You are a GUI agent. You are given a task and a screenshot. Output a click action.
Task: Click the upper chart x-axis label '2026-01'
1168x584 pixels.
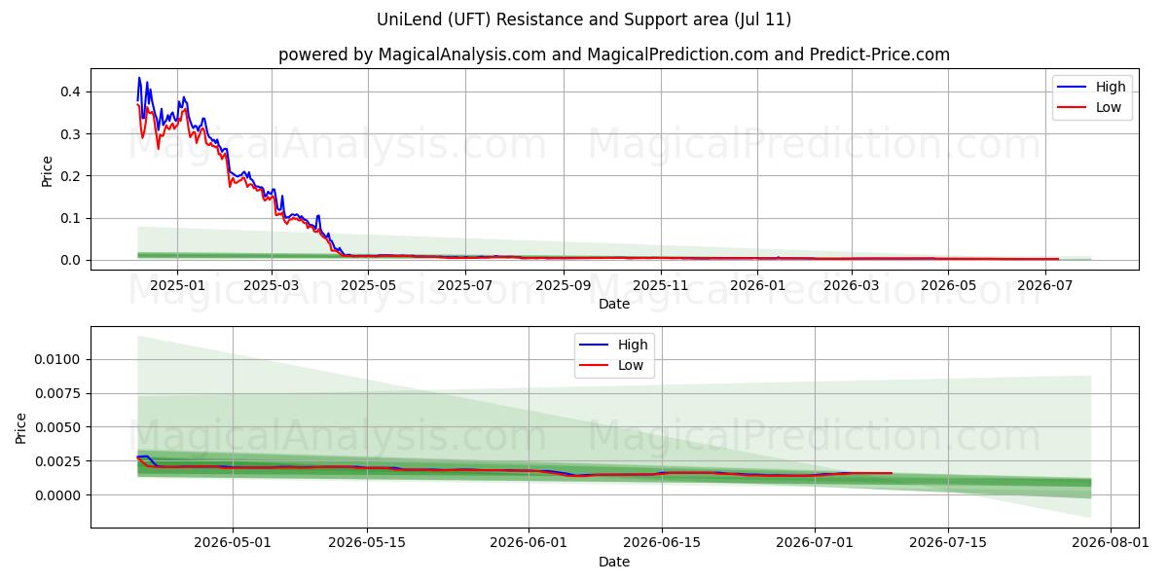pos(757,285)
